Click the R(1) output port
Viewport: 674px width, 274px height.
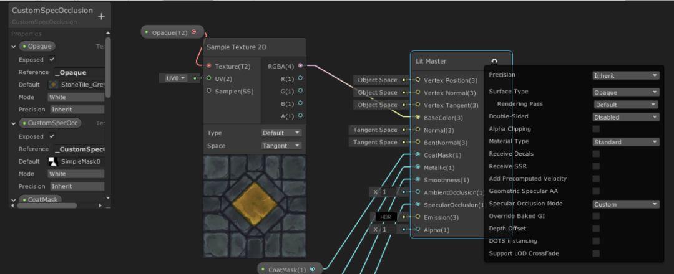pos(300,78)
